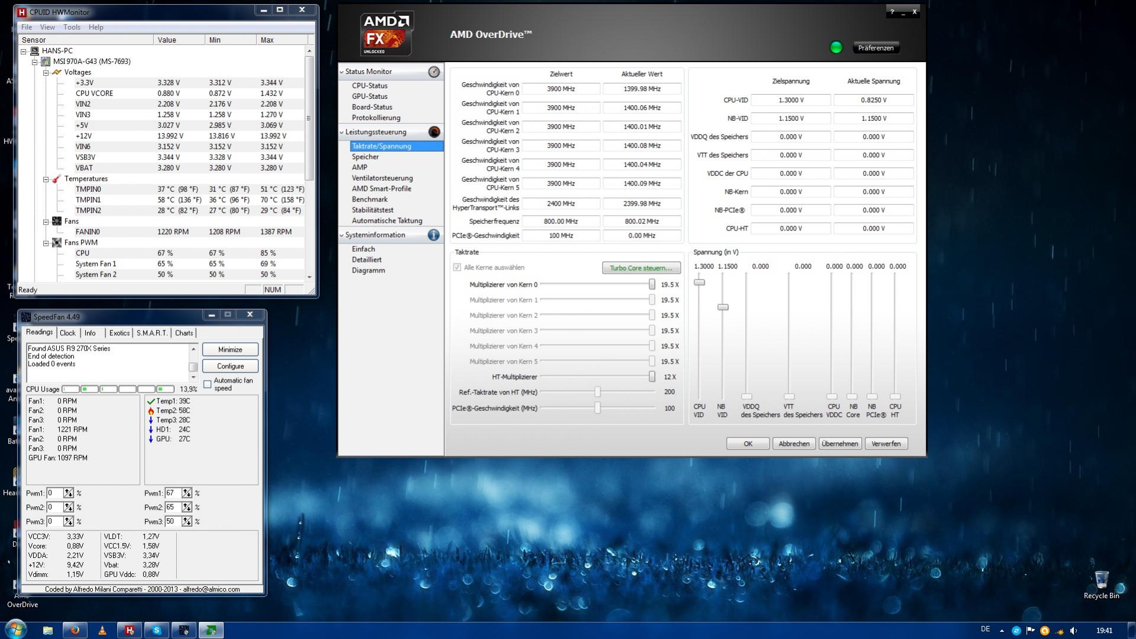Image resolution: width=1136 pixels, height=639 pixels.
Task: Click the Voltages lightning icon in HWMonitor
Action: point(57,72)
